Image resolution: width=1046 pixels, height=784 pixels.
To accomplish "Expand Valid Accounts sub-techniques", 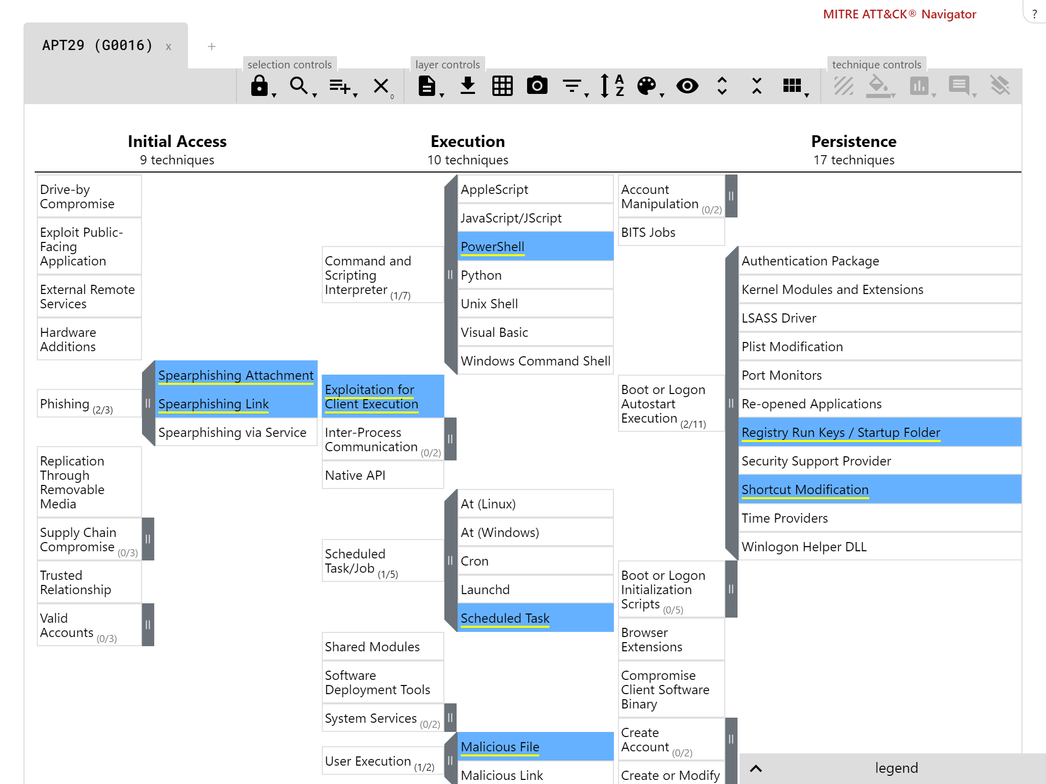I will pyautogui.click(x=148, y=625).
